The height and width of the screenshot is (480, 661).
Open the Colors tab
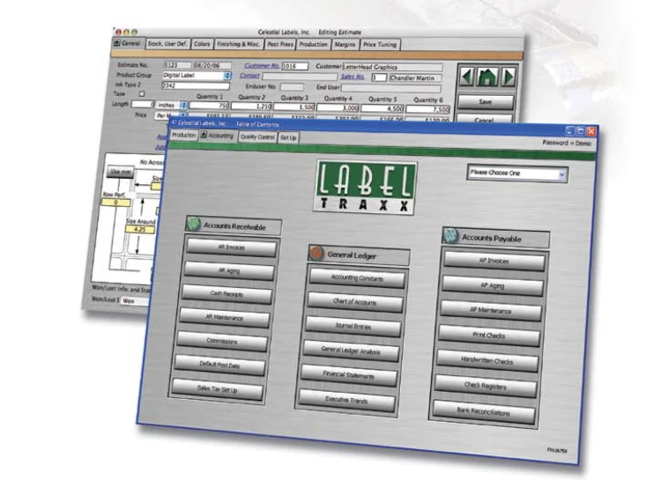click(x=202, y=44)
